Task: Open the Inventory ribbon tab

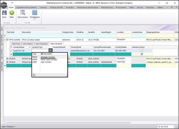Action: (70, 7)
